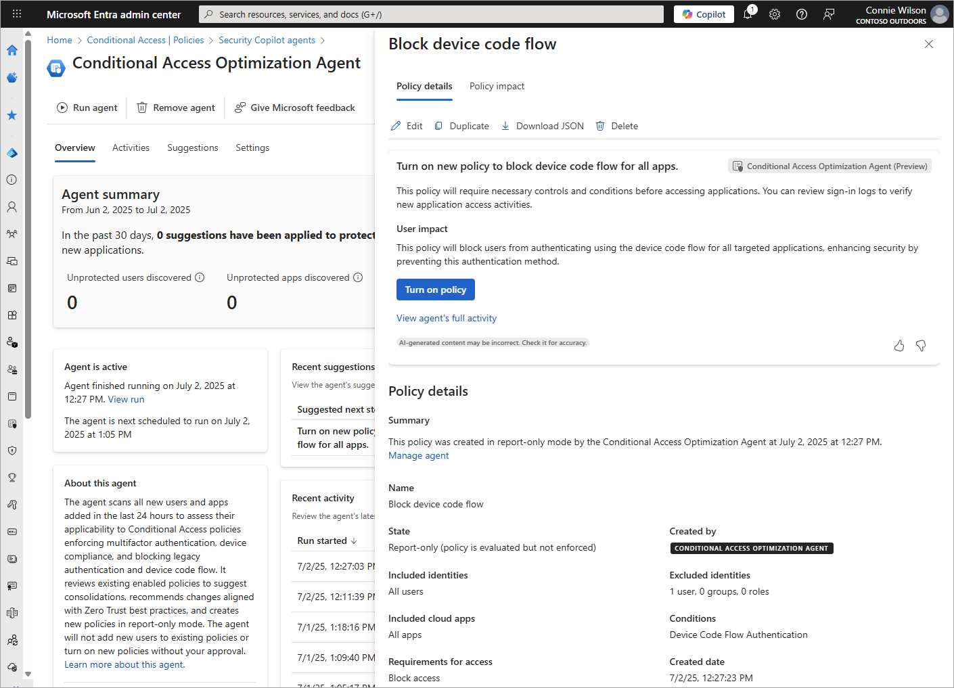Click the search resources input field
This screenshot has width=954, height=688.
coord(431,14)
